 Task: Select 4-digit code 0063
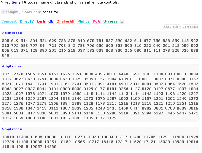pyautogui.click(x=7, y=89)
